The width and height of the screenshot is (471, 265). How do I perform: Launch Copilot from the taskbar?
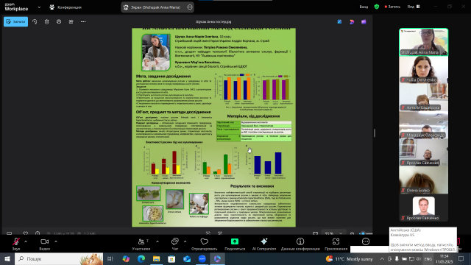126,258
